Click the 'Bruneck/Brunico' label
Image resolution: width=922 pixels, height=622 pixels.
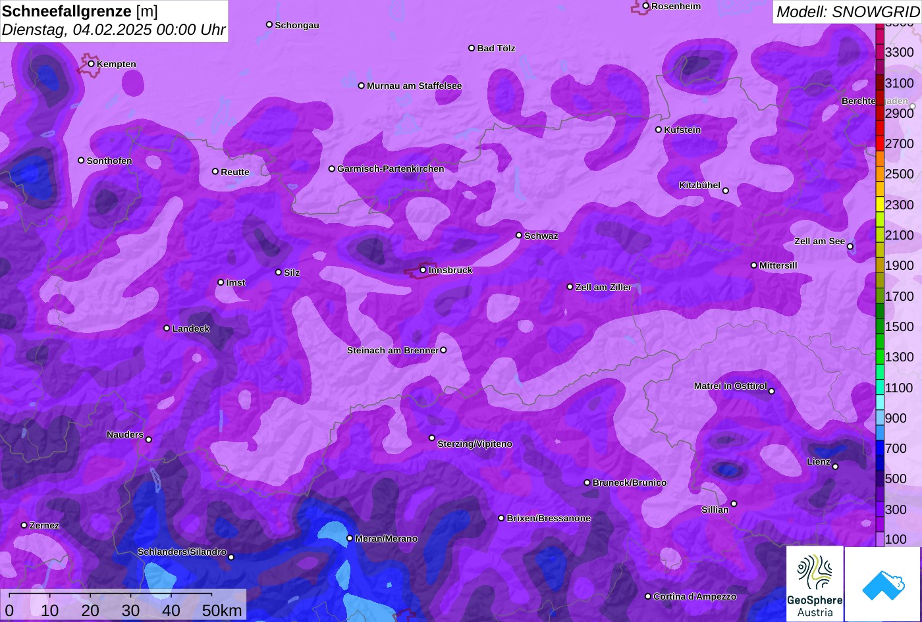pyautogui.click(x=630, y=482)
